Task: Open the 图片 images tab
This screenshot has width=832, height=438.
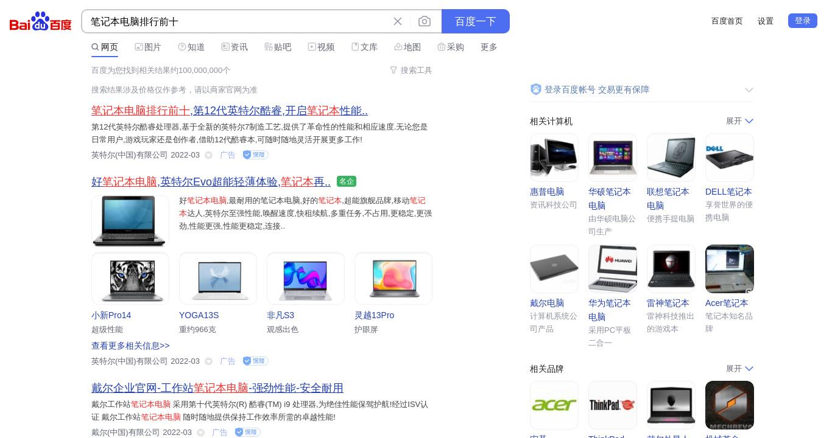Action: pyautogui.click(x=148, y=47)
